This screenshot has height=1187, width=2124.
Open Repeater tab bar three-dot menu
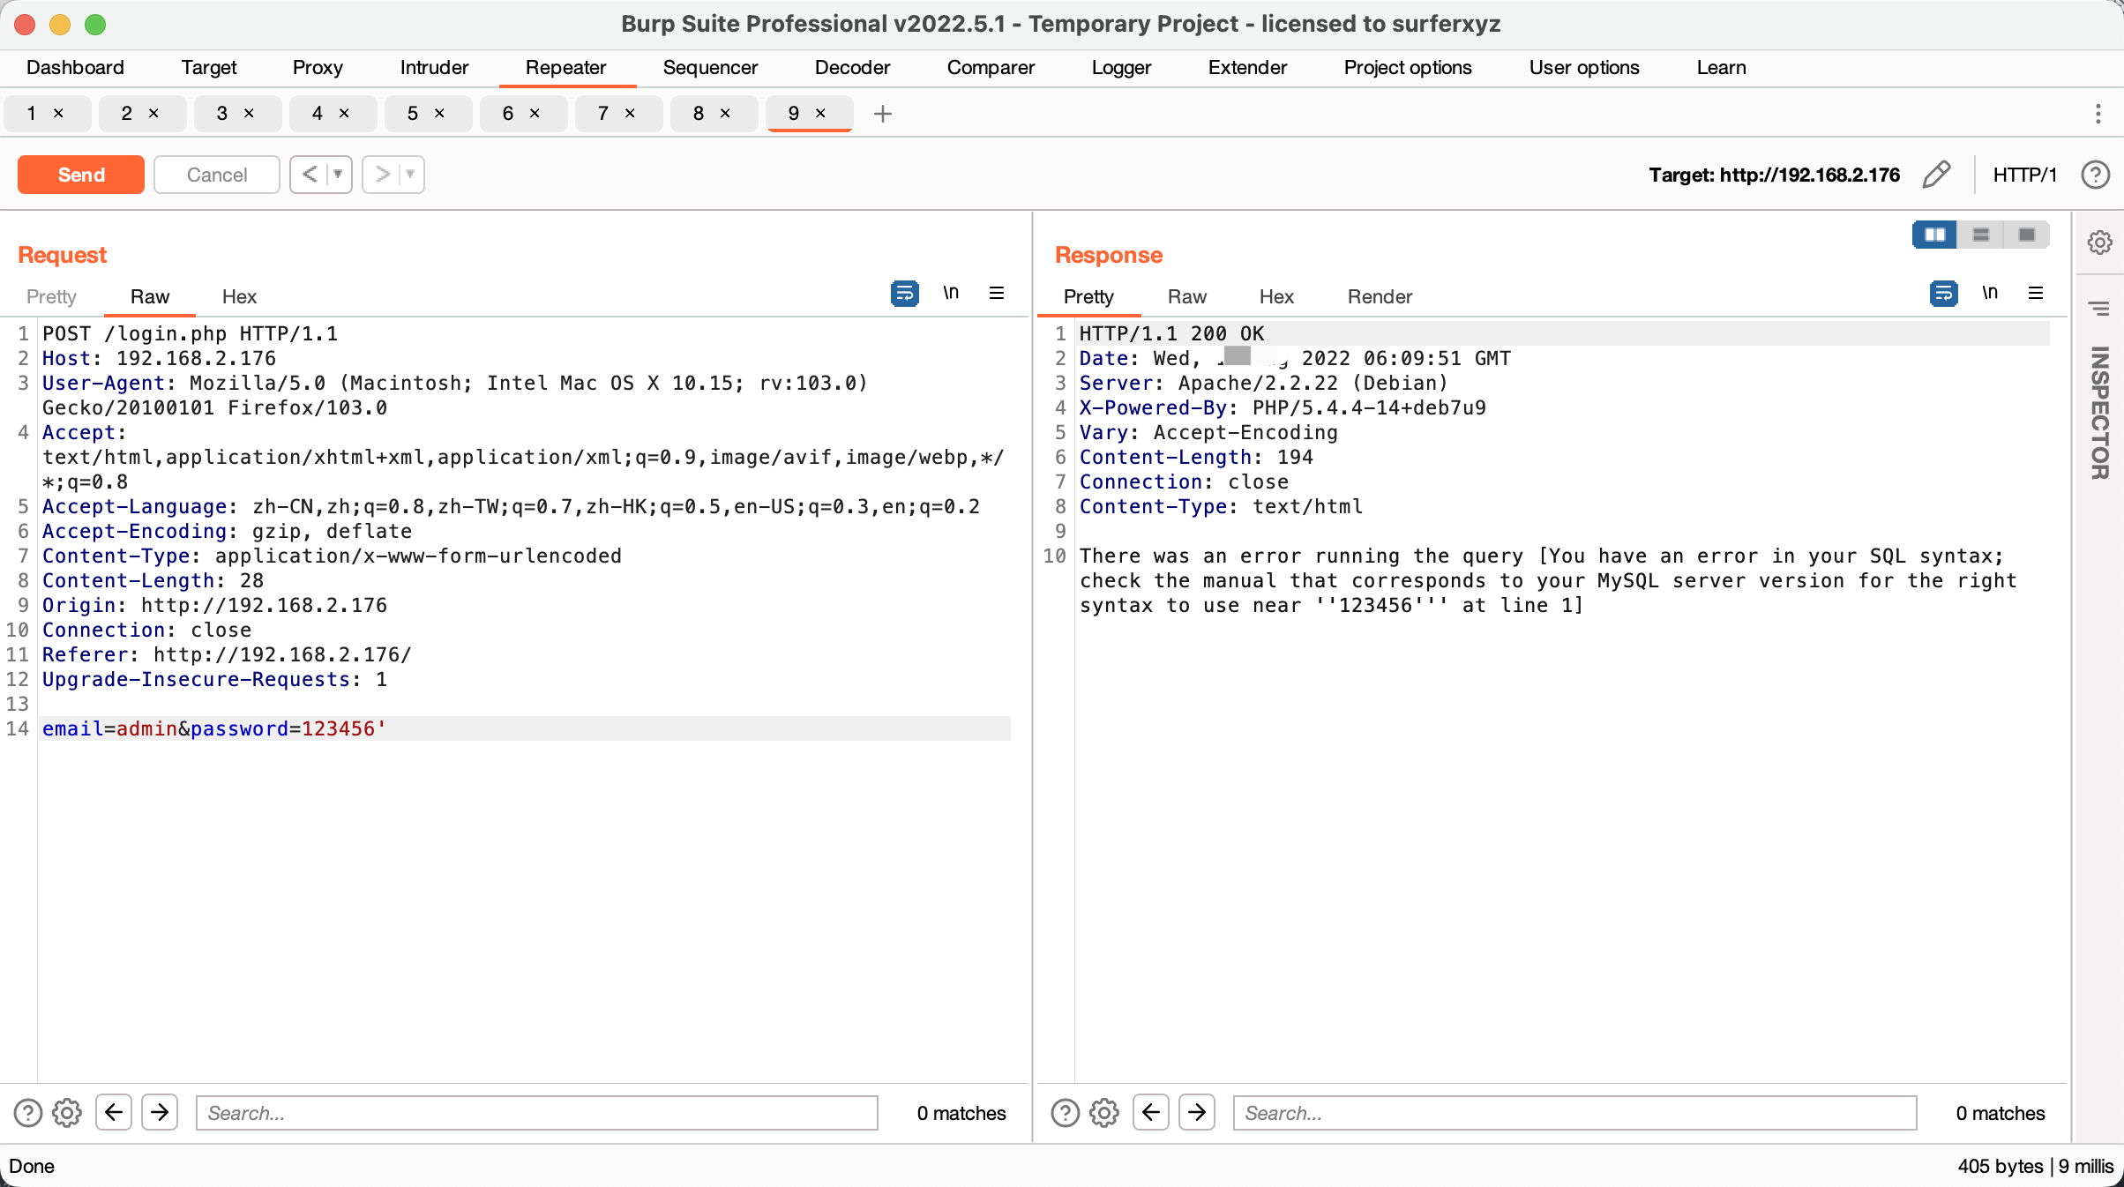click(x=2098, y=114)
